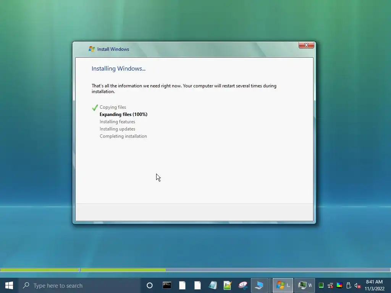Click the green checkmark beside Copying files
The image size is (391, 293).
tap(95, 107)
